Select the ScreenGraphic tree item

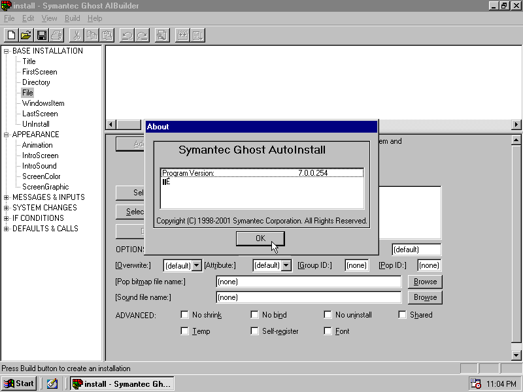(45, 187)
